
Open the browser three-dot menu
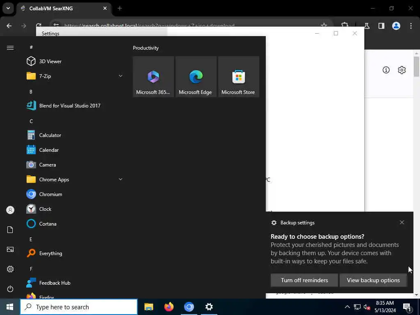pos(411,26)
